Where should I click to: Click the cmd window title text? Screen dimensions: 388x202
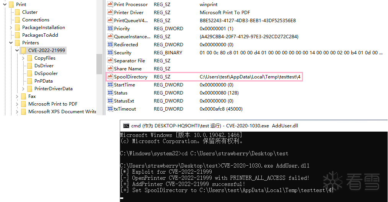tap(215, 126)
